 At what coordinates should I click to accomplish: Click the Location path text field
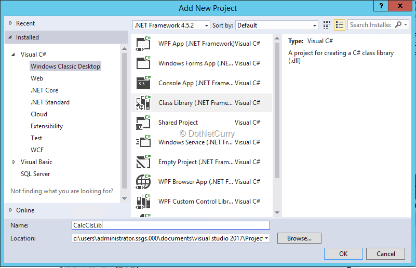[168, 238]
